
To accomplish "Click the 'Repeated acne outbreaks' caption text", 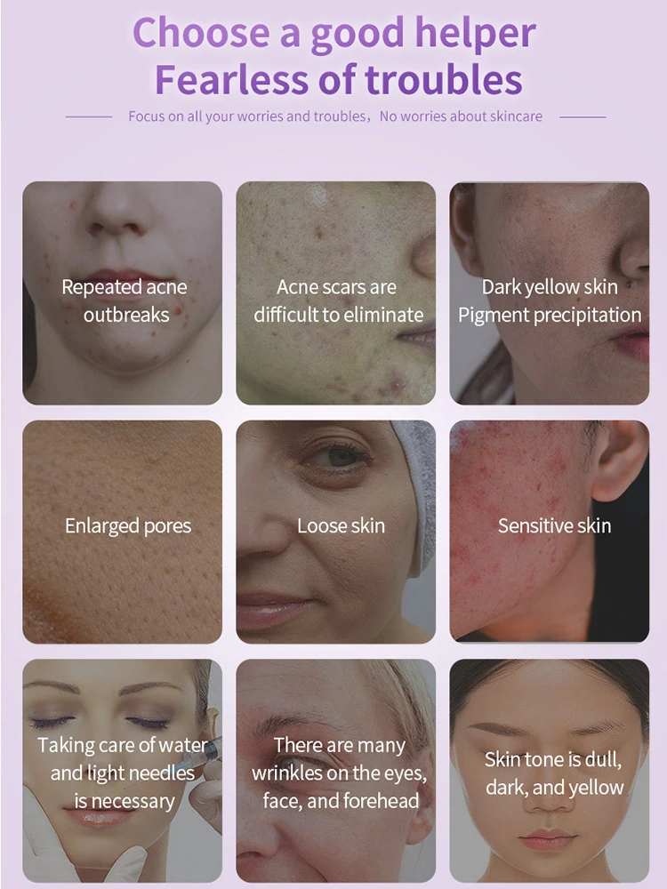I will 125,300.
